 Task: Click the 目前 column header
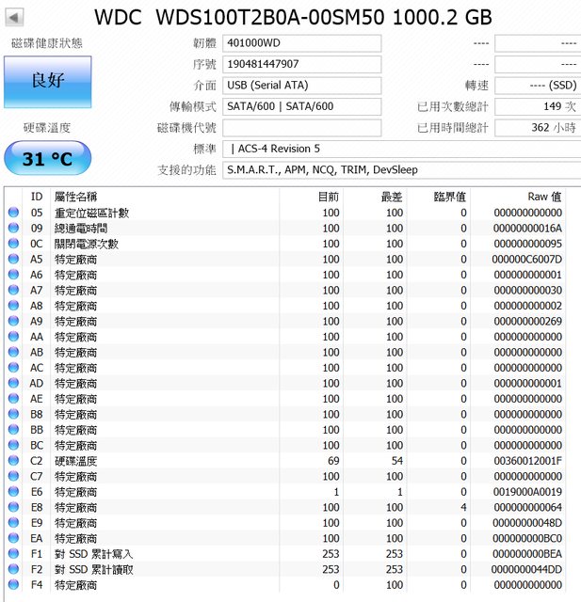329,197
